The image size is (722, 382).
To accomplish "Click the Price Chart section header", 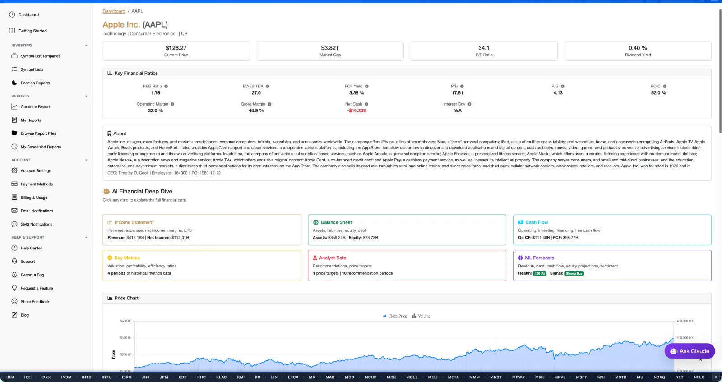I will (407, 298).
